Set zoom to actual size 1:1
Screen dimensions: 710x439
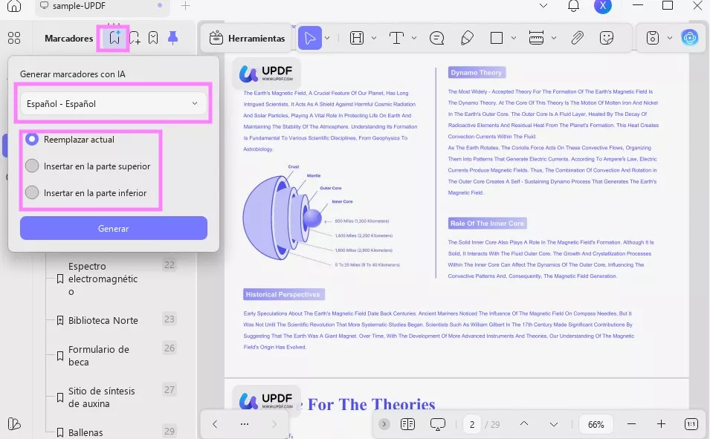[x=691, y=424]
